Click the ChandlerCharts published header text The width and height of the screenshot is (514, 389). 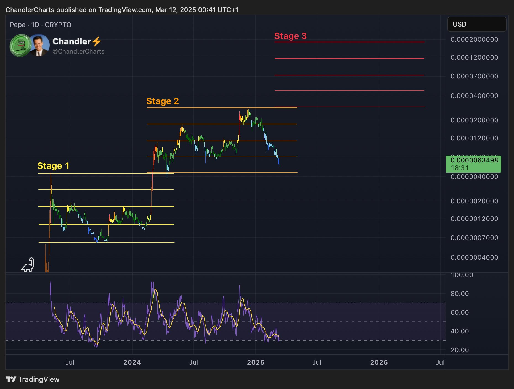point(122,10)
